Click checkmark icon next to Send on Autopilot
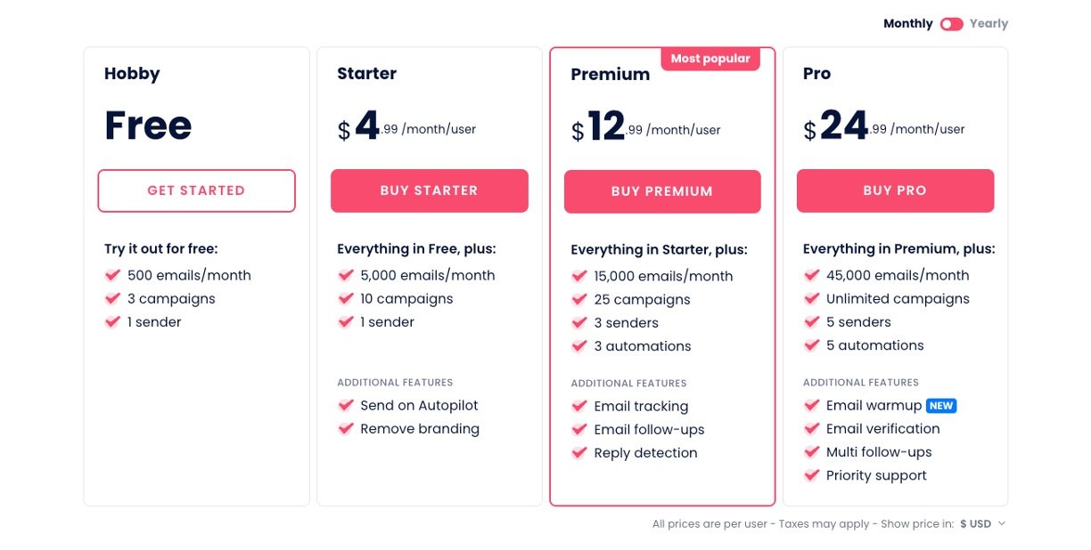The image size is (1091, 550). click(x=346, y=405)
